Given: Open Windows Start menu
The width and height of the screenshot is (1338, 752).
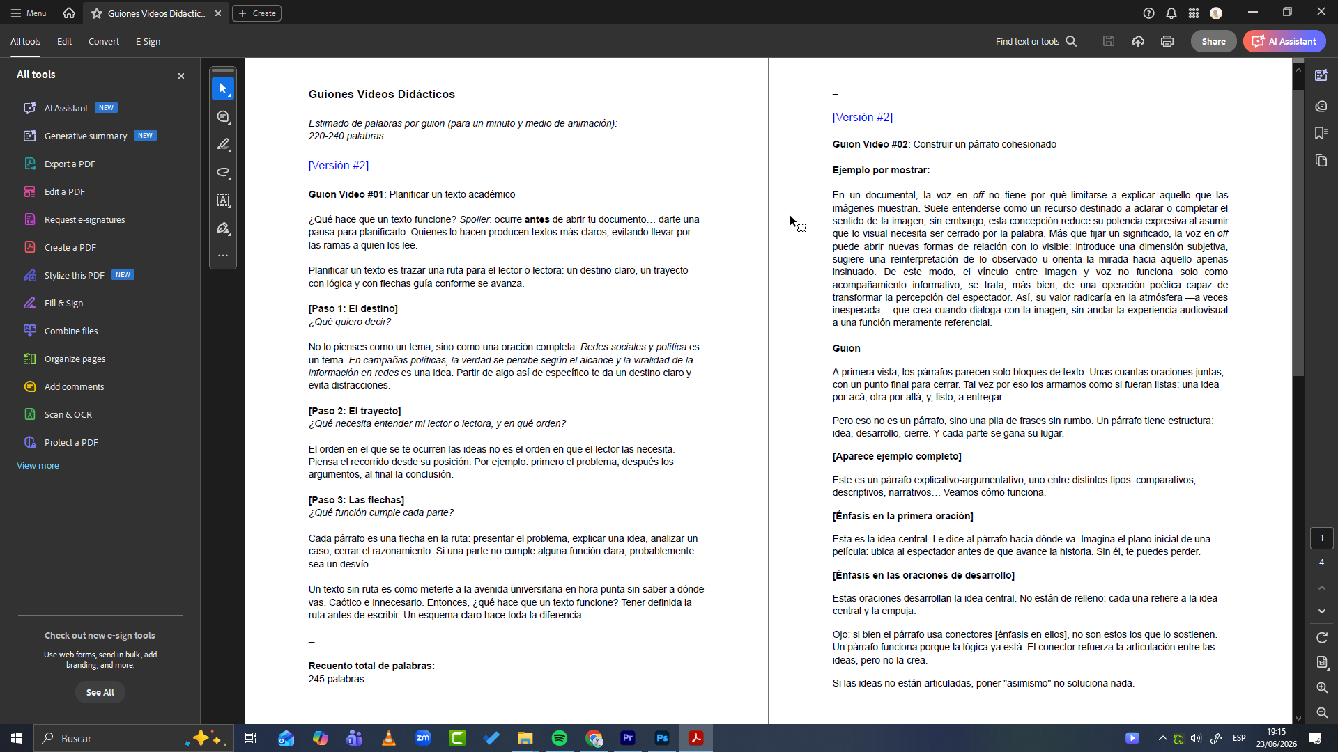Looking at the screenshot, I should (x=17, y=738).
